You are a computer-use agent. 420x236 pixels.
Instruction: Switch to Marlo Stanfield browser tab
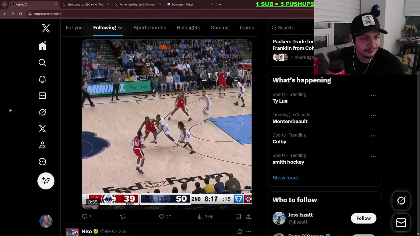pos(137,5)
